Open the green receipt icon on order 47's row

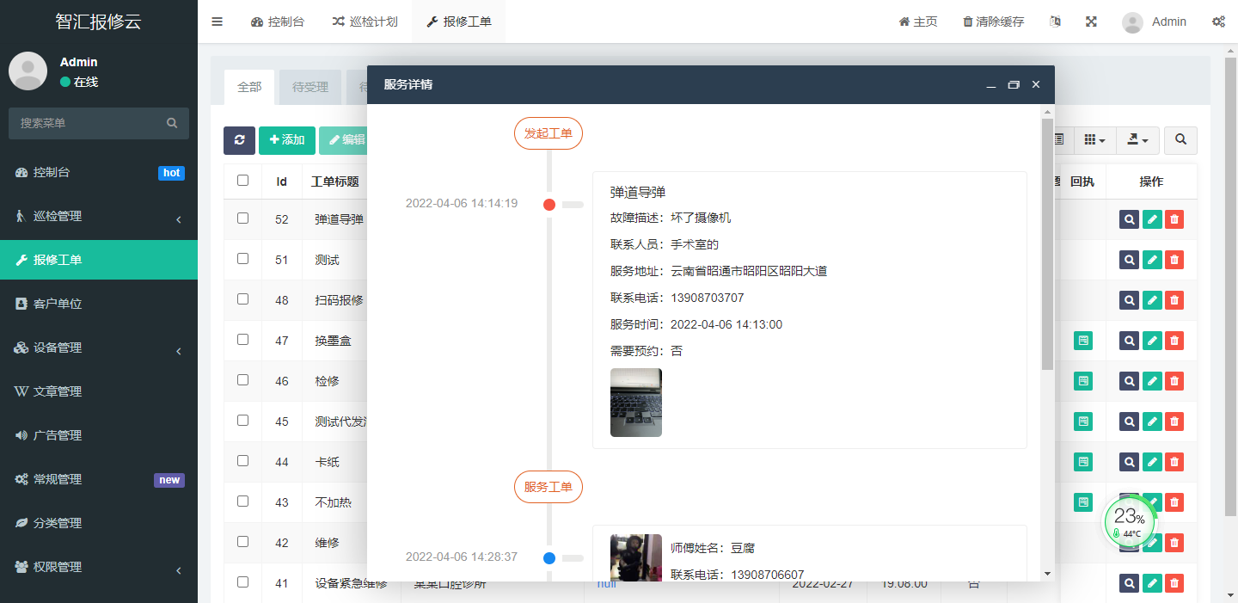pos(1082,340)
